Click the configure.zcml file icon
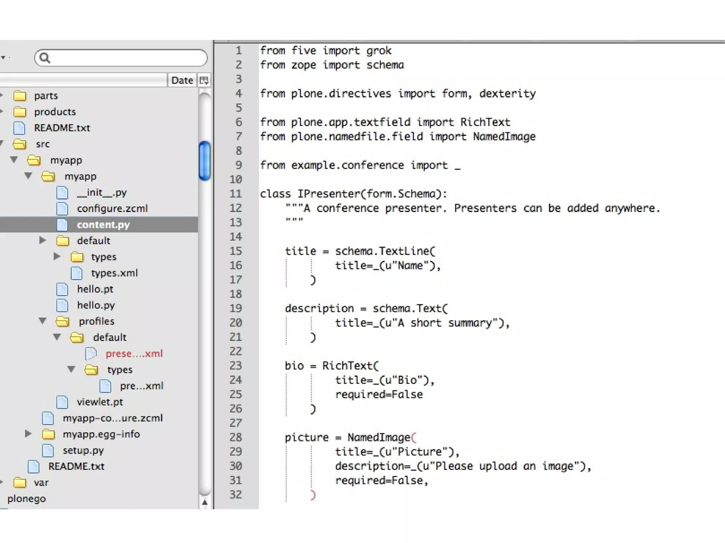725x543 pixels. [x=62, y=209]
